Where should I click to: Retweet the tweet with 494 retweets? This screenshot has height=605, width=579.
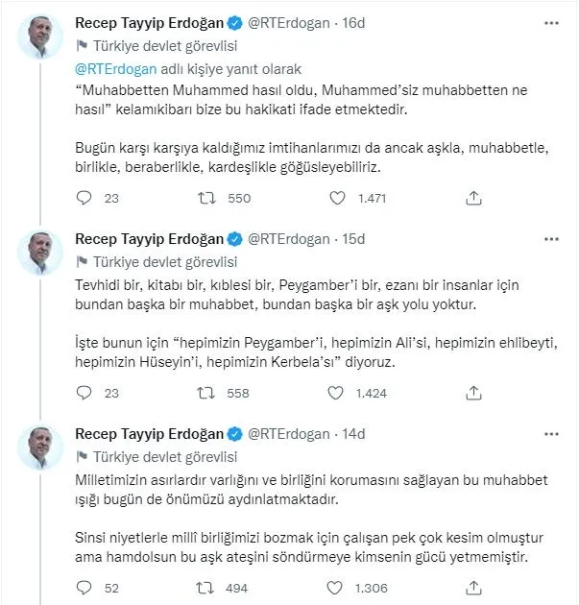pos(205,588)
